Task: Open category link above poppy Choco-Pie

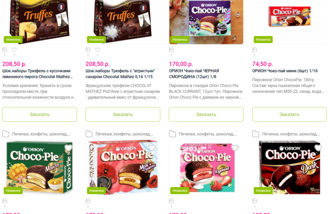Action: (x=124, y=134)
